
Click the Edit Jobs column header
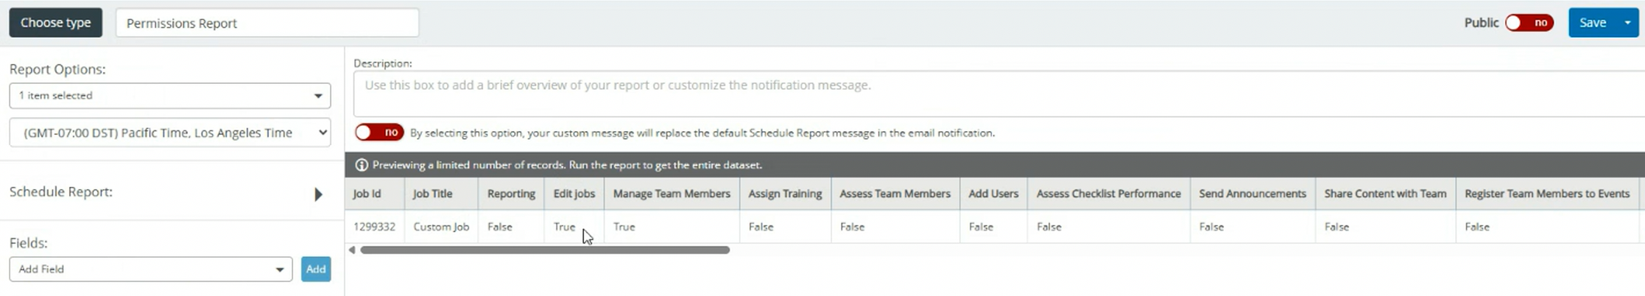pyautogui.click(x=574, y=194)
